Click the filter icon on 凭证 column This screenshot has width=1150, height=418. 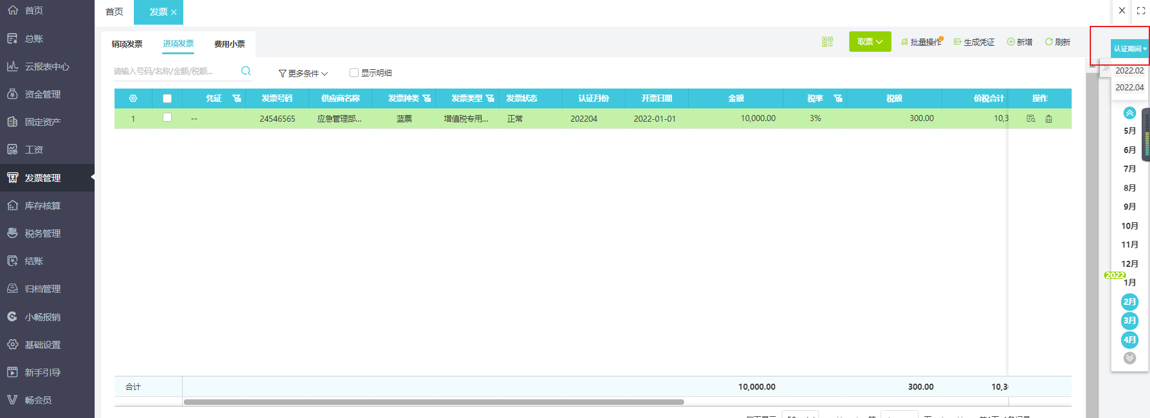tap(237, 98)
